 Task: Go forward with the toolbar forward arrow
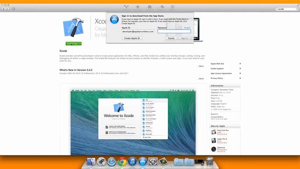click(x=7, y=9)
